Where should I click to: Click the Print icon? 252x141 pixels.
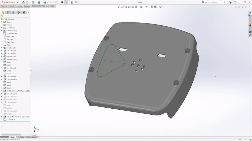click(45, 2)
